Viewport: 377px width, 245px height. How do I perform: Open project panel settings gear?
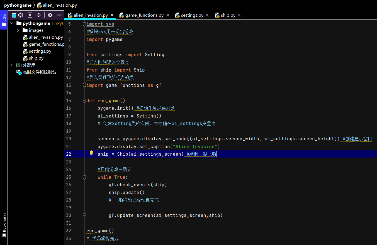50,15
